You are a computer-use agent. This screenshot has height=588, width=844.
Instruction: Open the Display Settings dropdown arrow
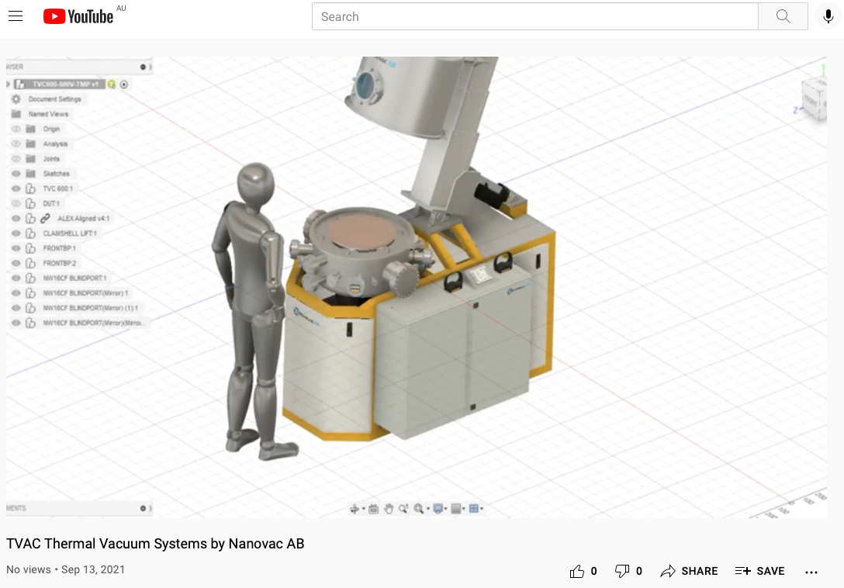point(446,509)
